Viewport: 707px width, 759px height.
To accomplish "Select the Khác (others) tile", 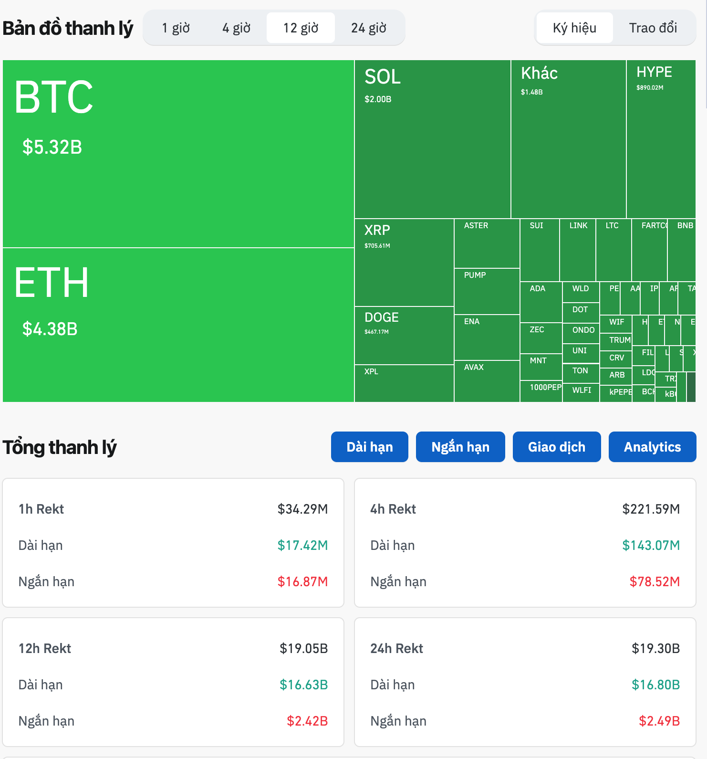I will tap(568, 139).
